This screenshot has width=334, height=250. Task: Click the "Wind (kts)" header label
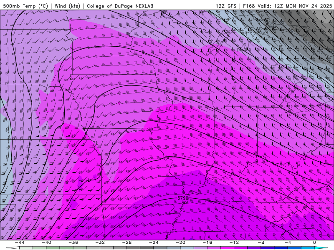(x=67, y=6)
